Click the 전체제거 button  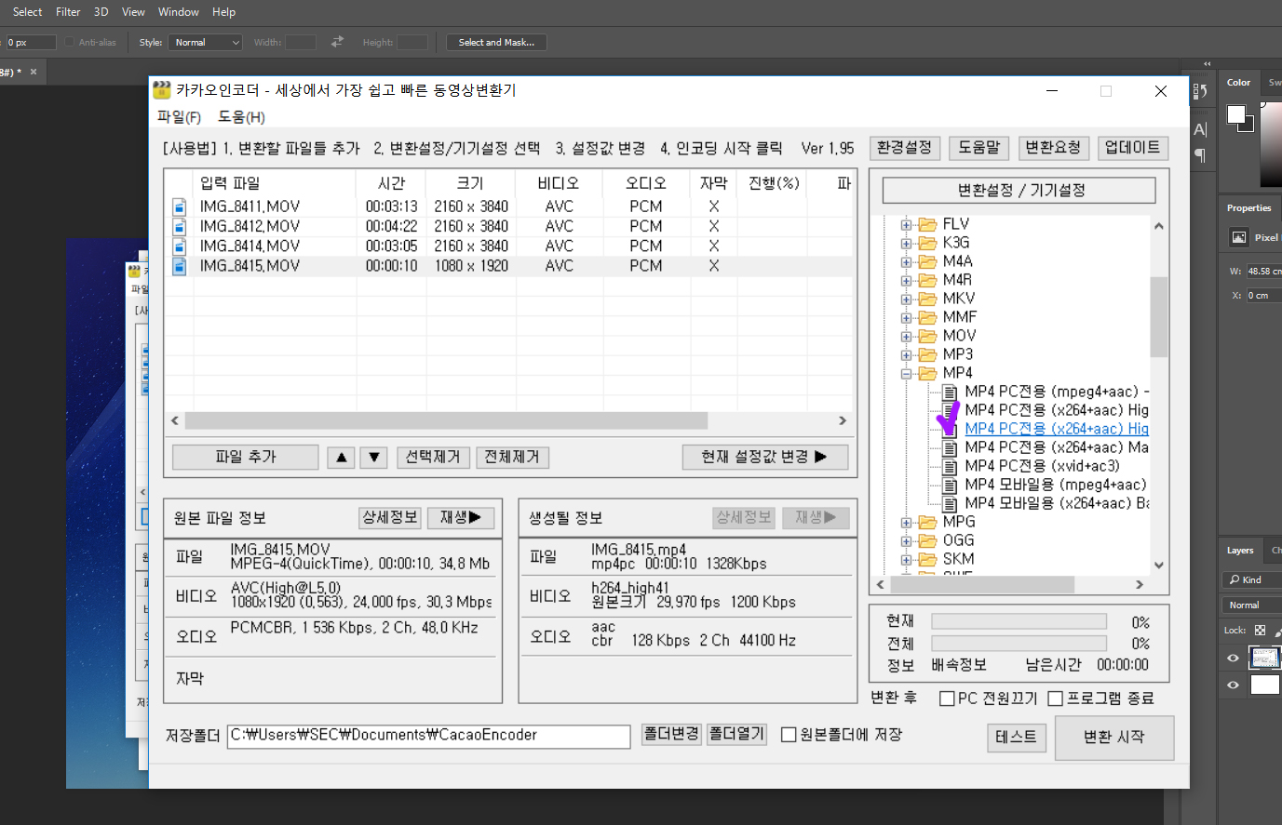coord(512,457)
